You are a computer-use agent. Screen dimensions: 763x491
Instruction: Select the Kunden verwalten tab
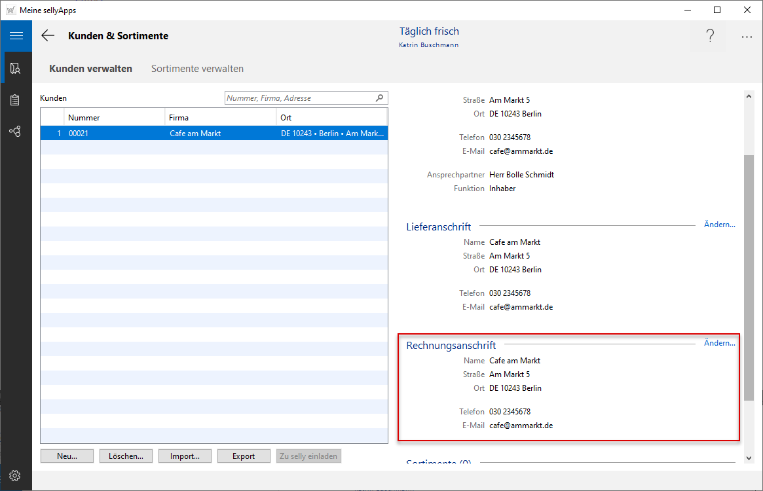pos(90,69)
